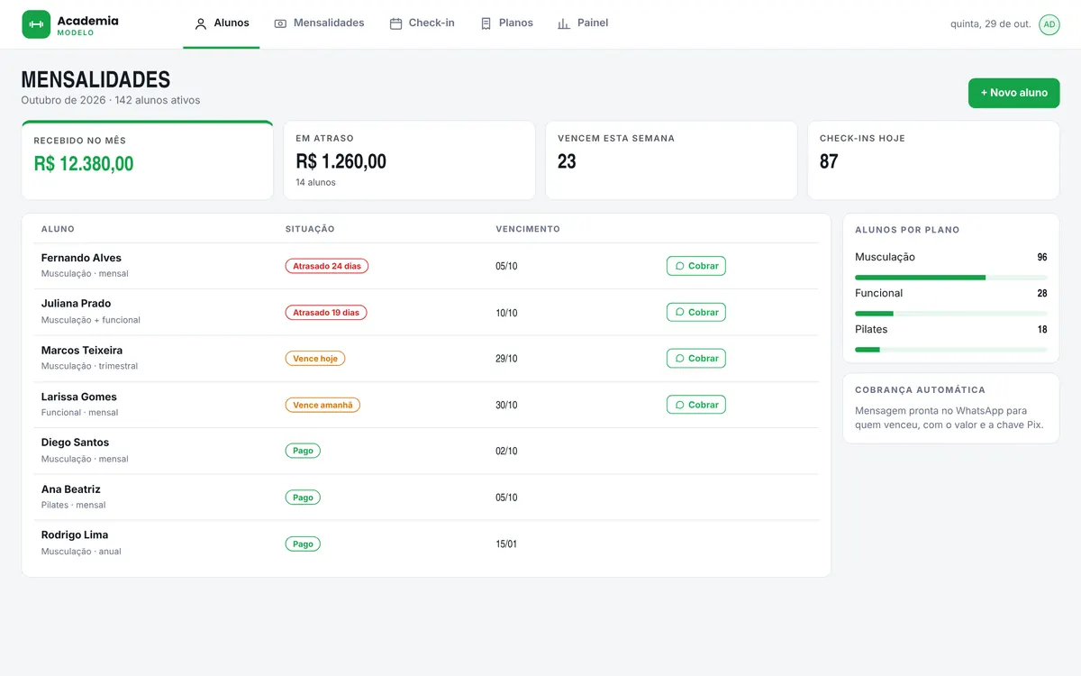
Task: Click the Novo aluno button
Action: 1014,93
